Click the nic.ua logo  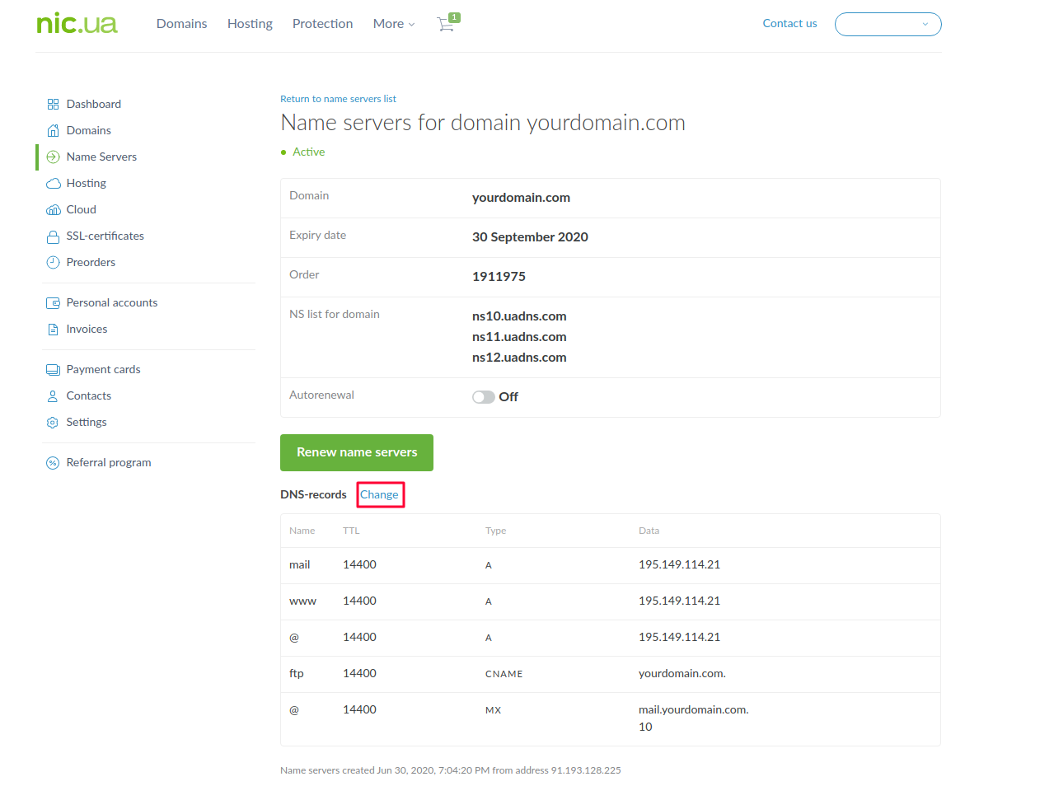tap(77, 23)
